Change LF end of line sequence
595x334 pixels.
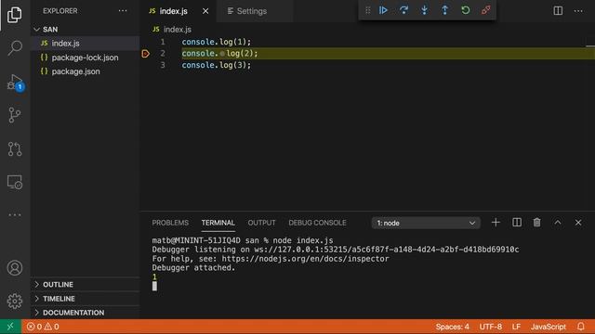click(x=516, y=327)
